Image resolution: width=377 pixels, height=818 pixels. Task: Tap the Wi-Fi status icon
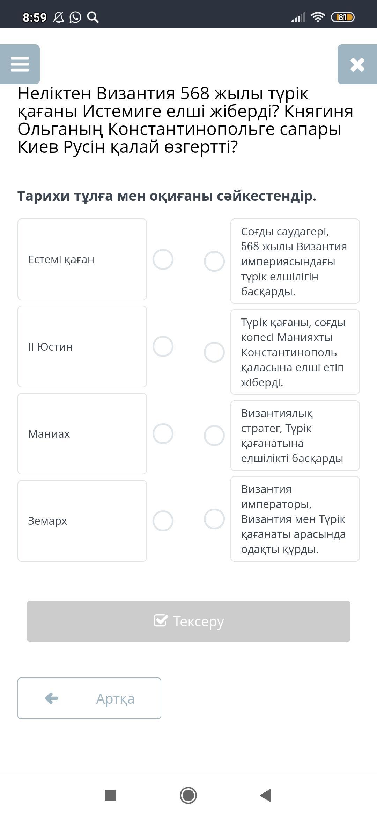coord(318,17)
